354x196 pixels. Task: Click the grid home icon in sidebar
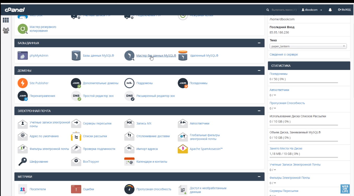coord(6,20)
